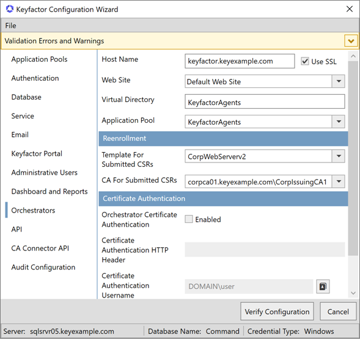The image size is (360, 339).
Task: Toggle the Use SSL checkbox
Action: pyautogui.click(x=305, y=61)
